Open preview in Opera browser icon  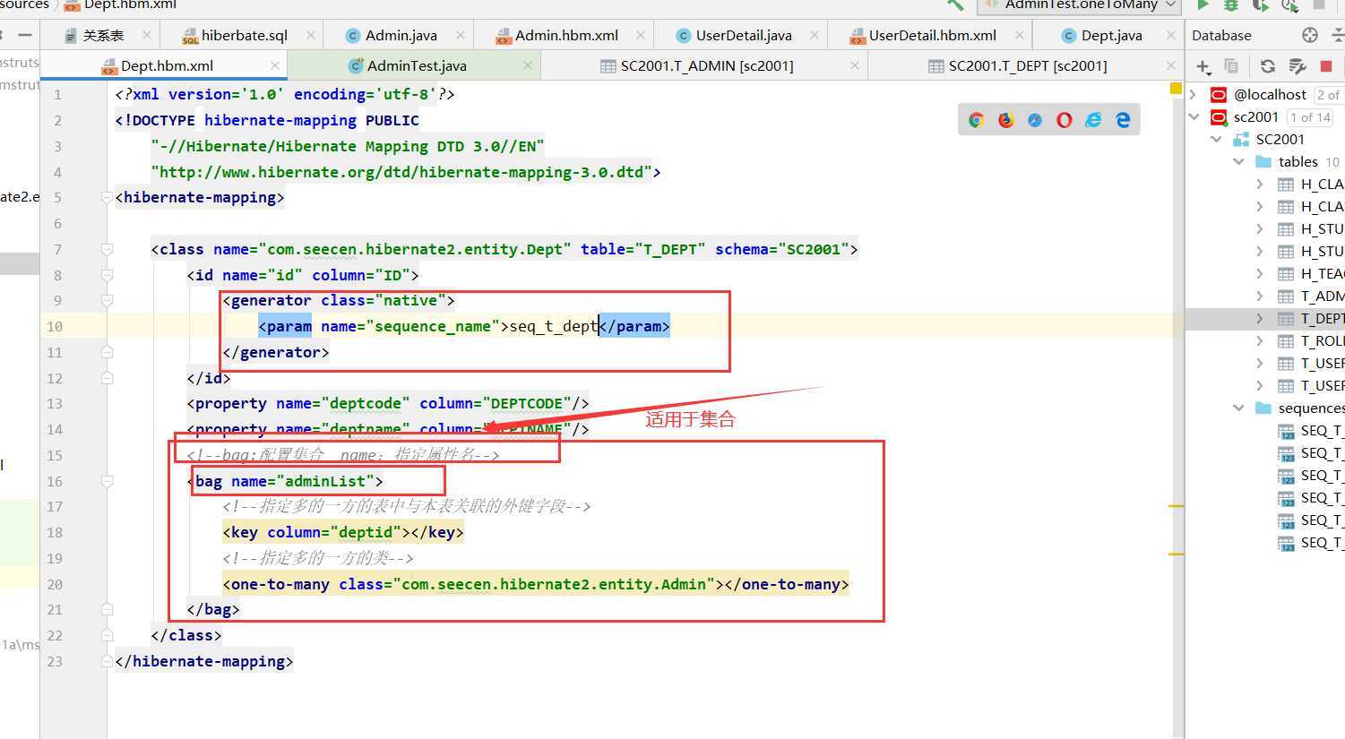[1065, 120]
